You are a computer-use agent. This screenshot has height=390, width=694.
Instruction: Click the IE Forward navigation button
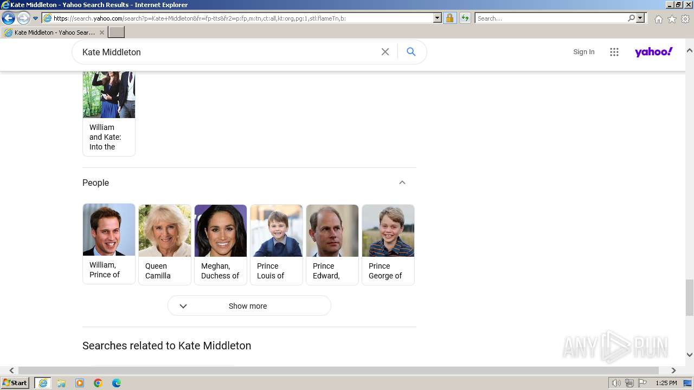[x=23, y=18]
